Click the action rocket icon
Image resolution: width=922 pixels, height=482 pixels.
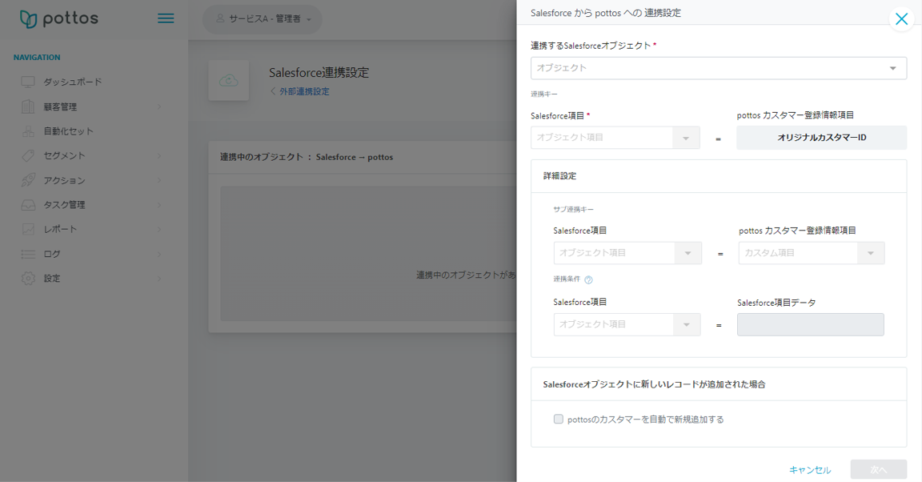[28, 180]
